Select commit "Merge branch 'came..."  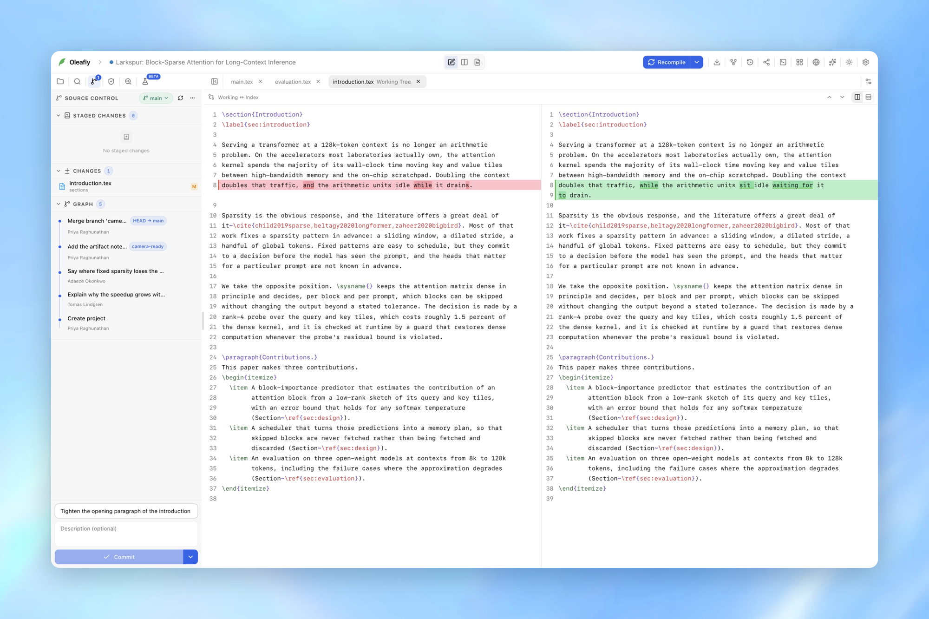coord(97,221)
